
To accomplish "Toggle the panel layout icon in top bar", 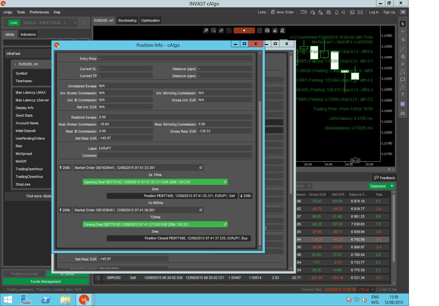I will click(x=352, y=12).
